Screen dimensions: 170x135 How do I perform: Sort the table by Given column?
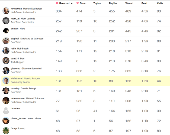tap(83, 3)
